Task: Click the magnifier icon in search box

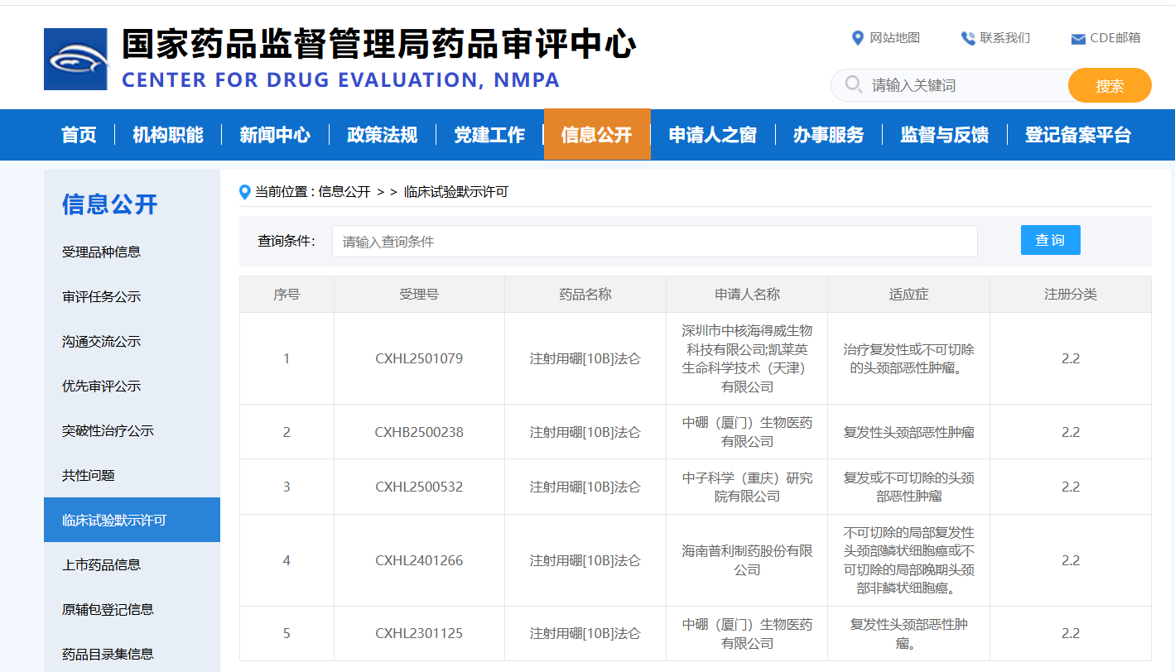Action: point(853,84)
